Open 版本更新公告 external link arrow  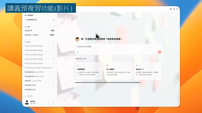(x=54, y=20)
